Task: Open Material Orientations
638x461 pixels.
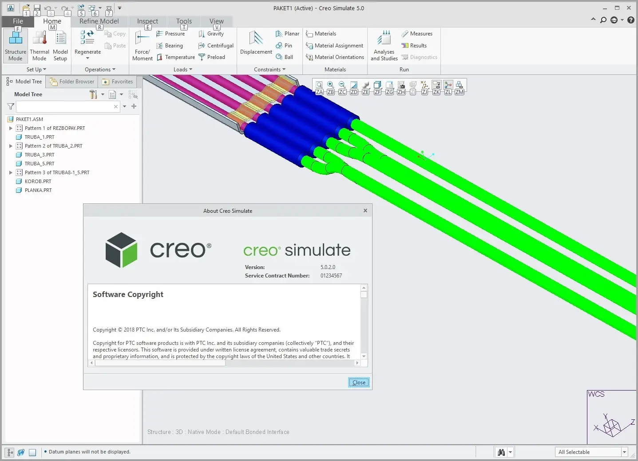Action: (335, 57)
